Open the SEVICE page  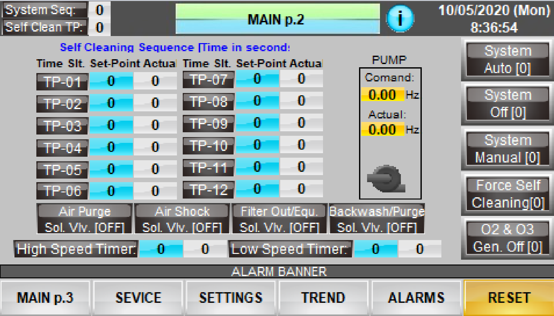pos(138,298)
